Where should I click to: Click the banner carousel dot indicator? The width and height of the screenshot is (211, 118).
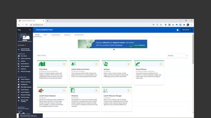pyautogui.click(x=114, y=49)
